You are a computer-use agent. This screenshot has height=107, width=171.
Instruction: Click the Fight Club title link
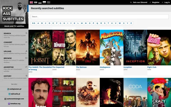click(x=152, y=67)
